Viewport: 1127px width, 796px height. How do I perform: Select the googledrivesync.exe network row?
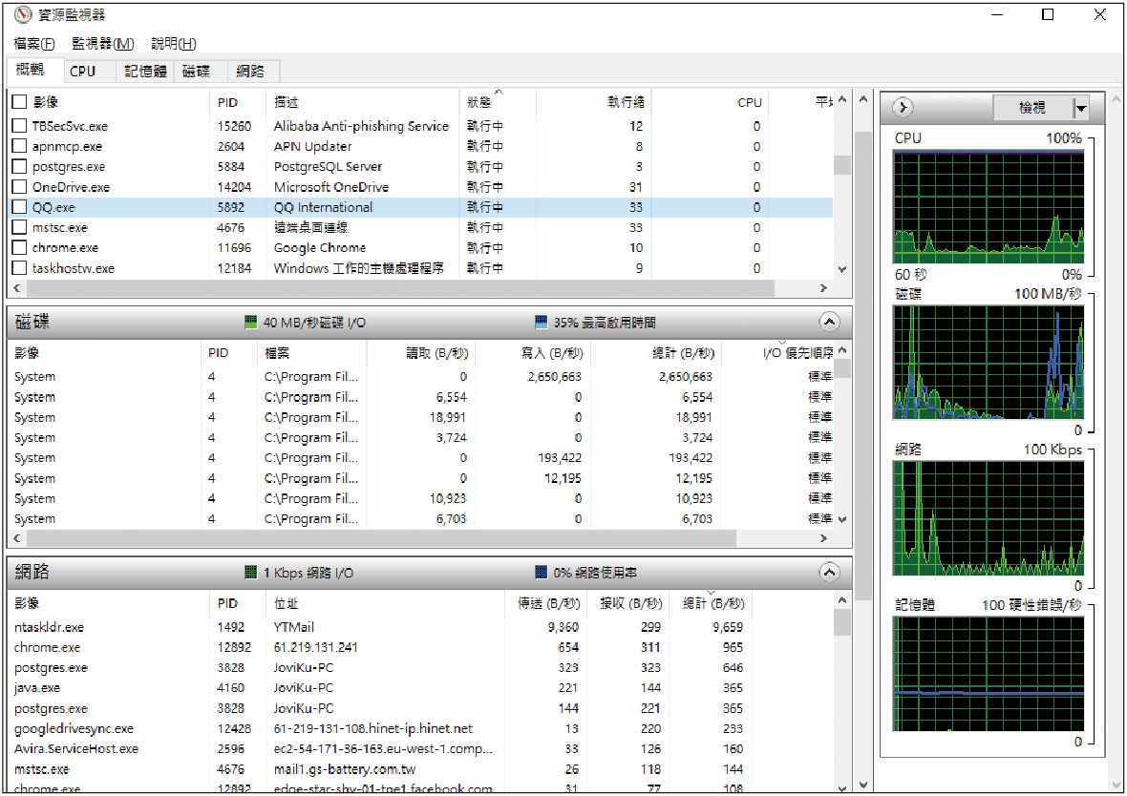click(419, 728)
